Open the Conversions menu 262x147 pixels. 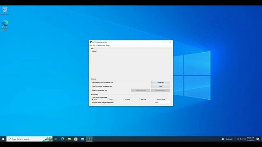[x=101, y=45]
